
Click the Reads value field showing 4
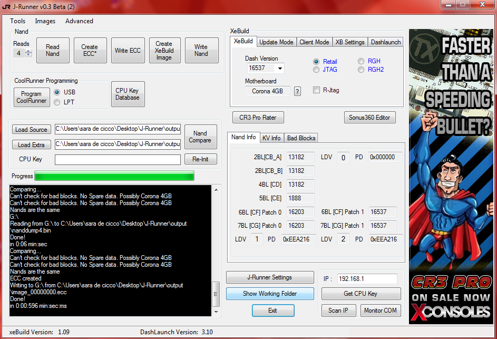18,53
